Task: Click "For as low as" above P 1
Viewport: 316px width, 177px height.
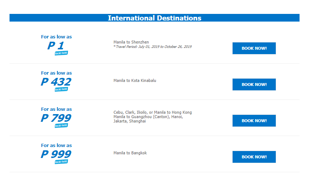Action: 56,37
